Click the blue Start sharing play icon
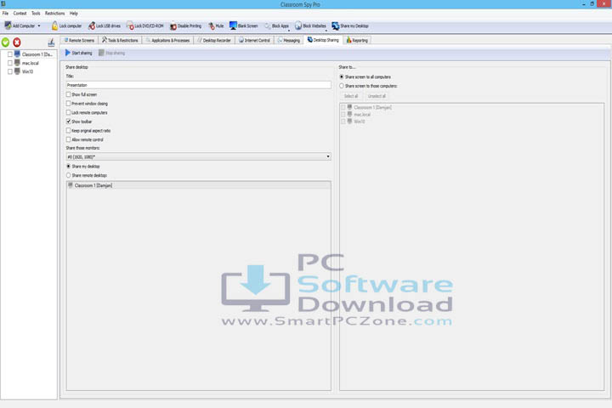The height and width of the screenshot is (408, 612). 67,53
